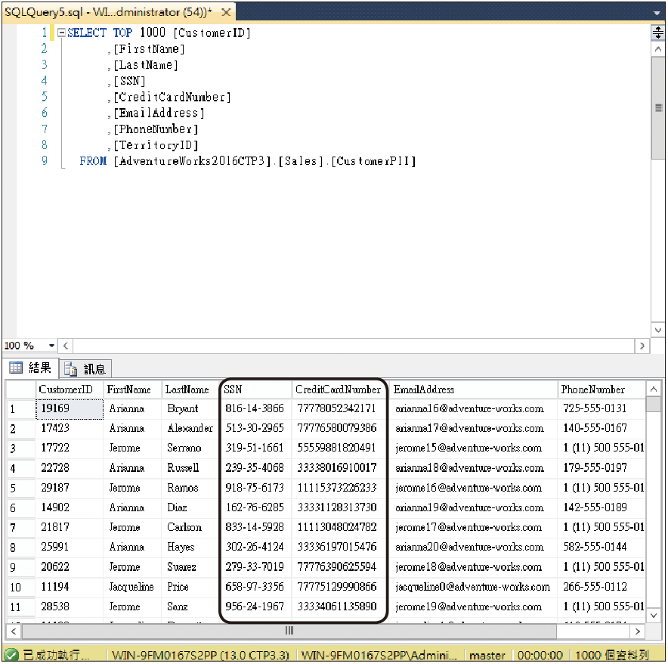Click the results grid vertical scrollbar thumb
Screen dimensions: 668x664
click(x=653, y=404)
